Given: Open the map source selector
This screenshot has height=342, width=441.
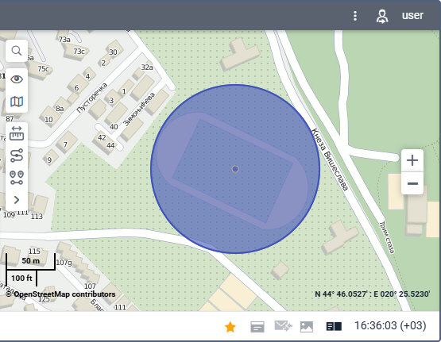Looking at the screenshot, I should click(17, 102).
